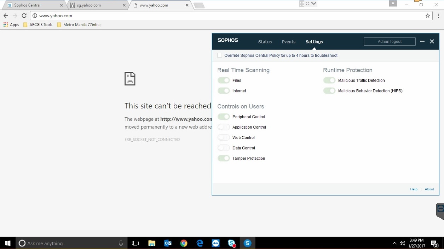Close the sg.yahoo.com tab
The width and height of the screenshot is (444, 249).
tap(124, 5)
